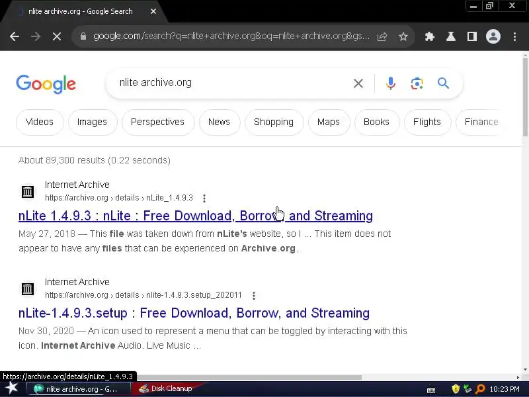This screenshot has height=397, width=529.
Task: Filter results by Videos
Action: [x=40, y=122]
